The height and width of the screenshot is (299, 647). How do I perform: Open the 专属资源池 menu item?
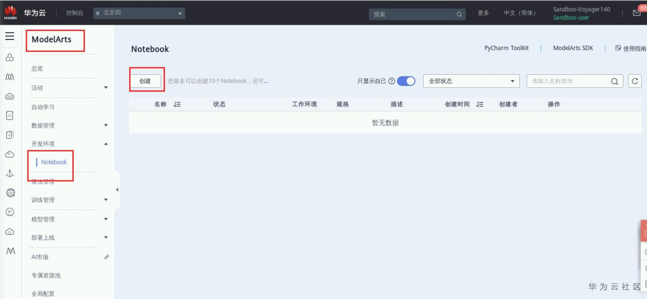click(x=46, y=276)
